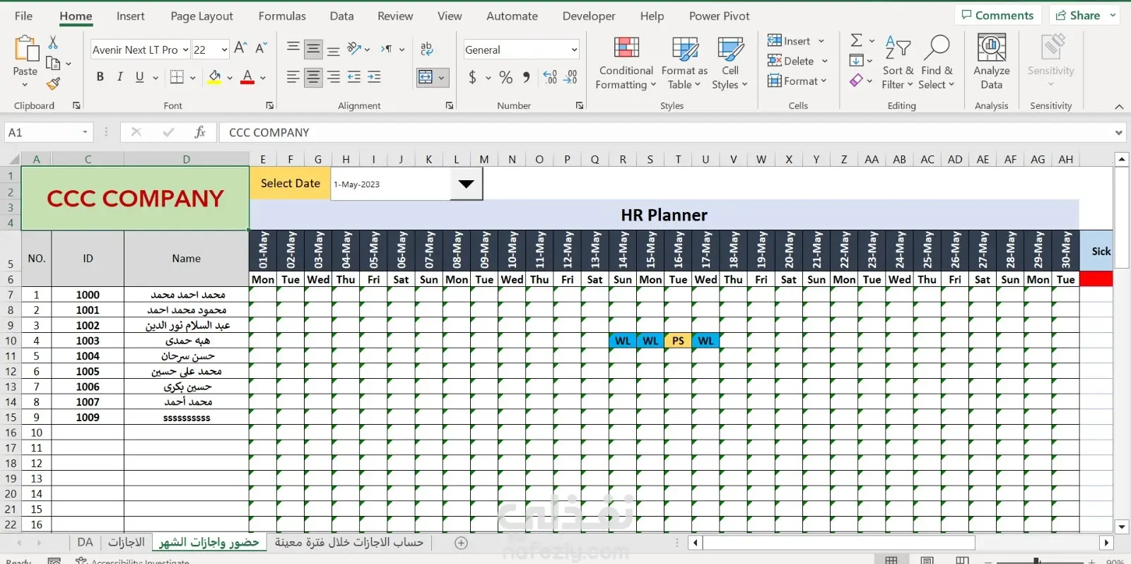Viewport: 1131px width, 564px height.
Task: Toggle center horizontal alignment
Action: [313, 77]
